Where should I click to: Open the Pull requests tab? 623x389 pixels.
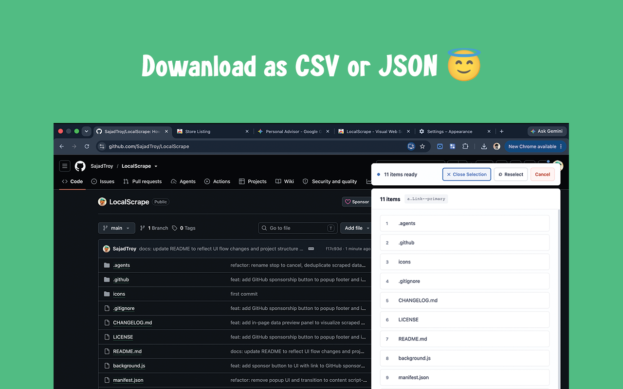tap(142, 181)
